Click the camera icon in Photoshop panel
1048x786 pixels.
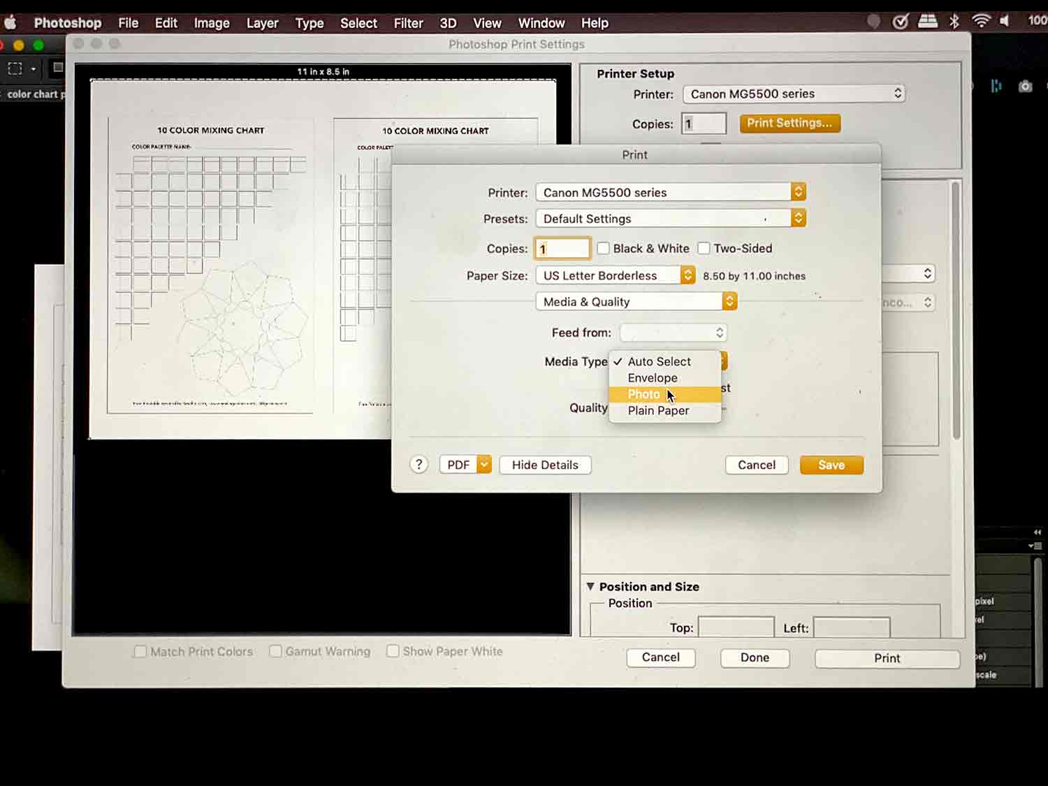pos(1025,87)
